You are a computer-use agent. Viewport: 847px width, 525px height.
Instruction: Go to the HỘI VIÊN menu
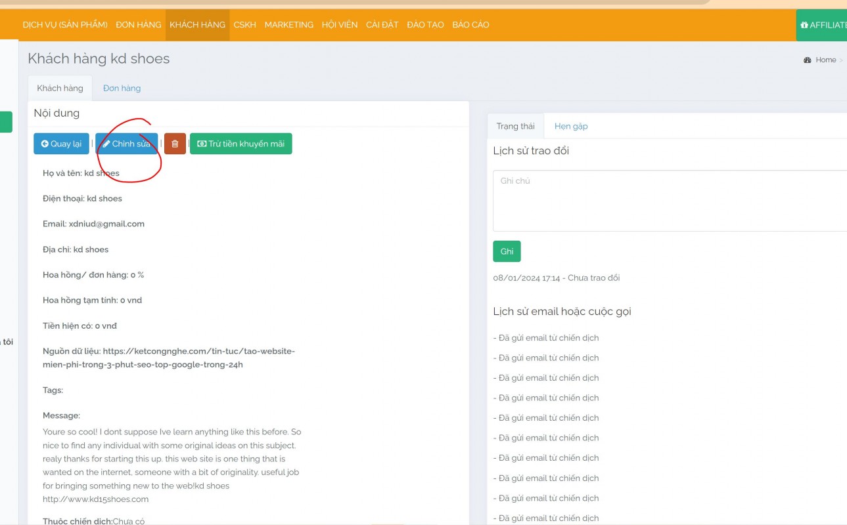(340, 25)
